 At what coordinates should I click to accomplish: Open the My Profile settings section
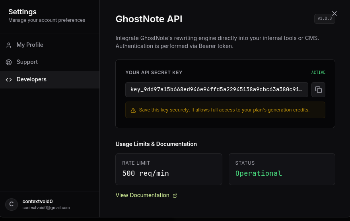[x=50, y=45]
